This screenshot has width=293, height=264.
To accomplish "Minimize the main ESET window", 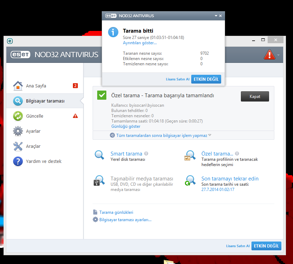I will (254, 40).
